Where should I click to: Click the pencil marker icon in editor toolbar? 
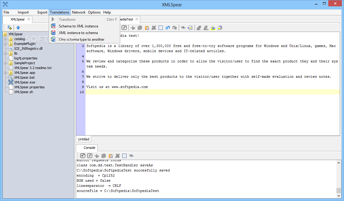pos(199,28)
